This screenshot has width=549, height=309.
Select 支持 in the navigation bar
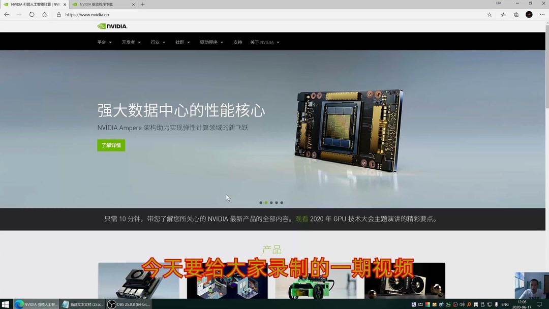click(237, 42)
